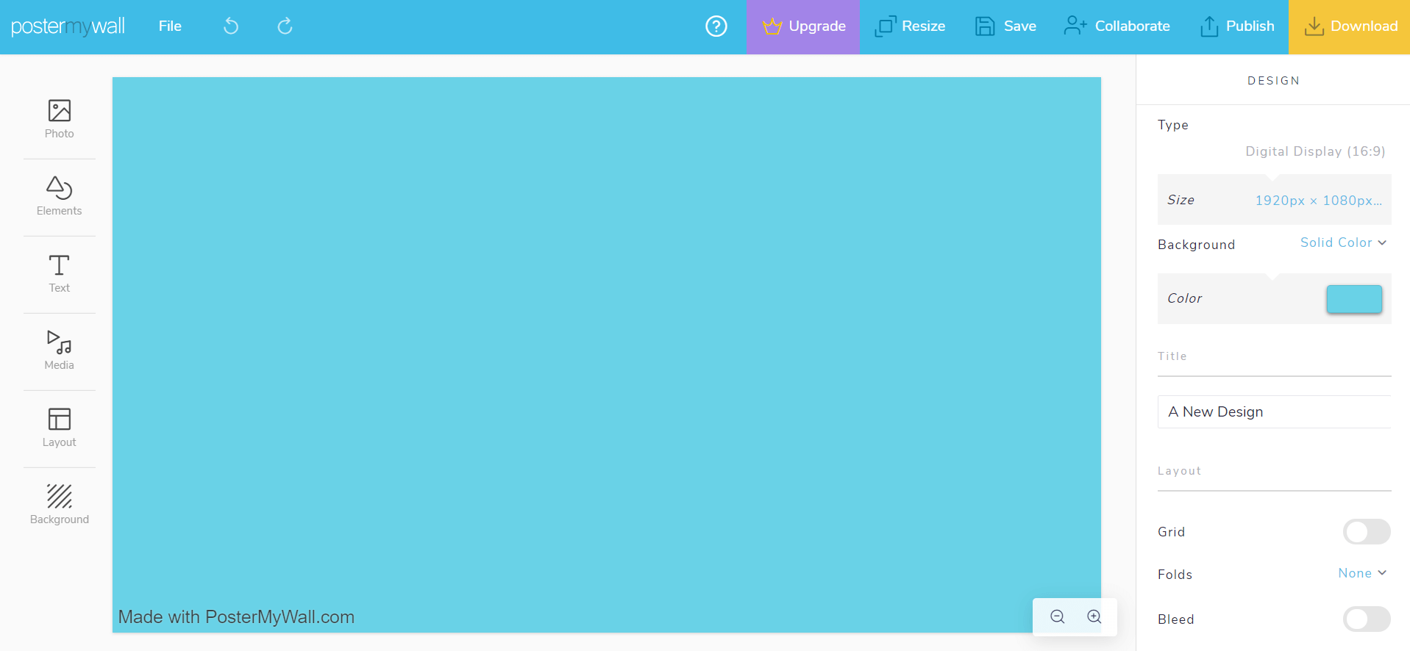Viewport: 1410px width, 651px height.
Task: Toggle the Grid switch on
Action: [x=1367, y=532]
